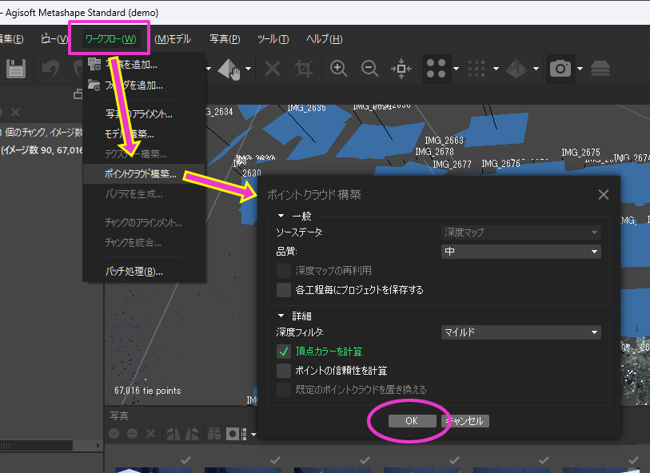Click the Zoom out magnifier icon
The width and height of the screenshot is (650, 473).
click(369, 69)
